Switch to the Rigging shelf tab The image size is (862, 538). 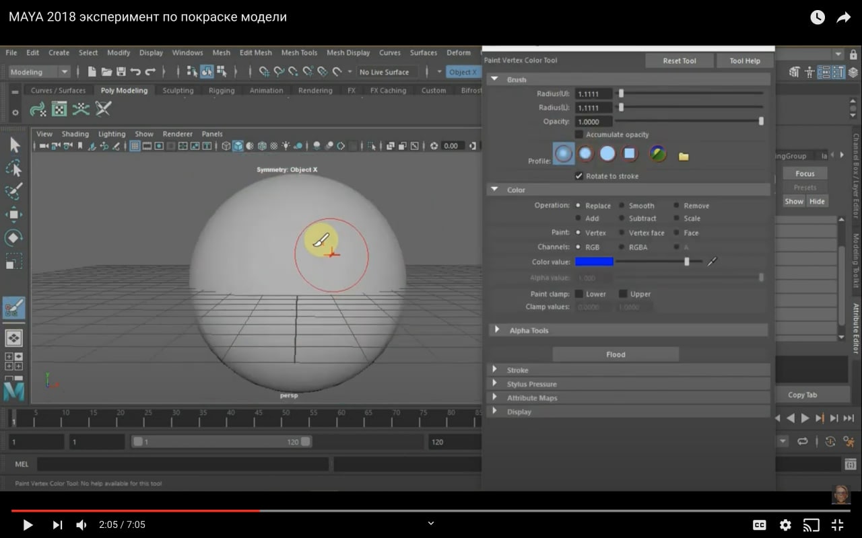[x=222, y=91]
